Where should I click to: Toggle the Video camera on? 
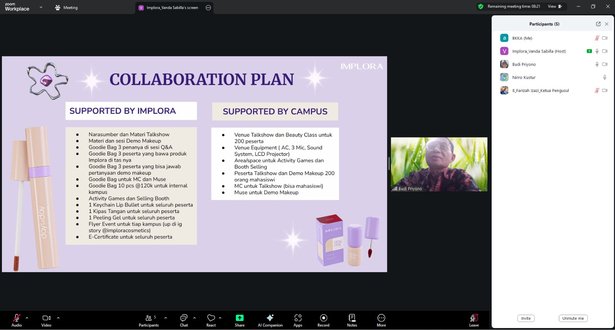pyautogui.click(x=46, y=320)
